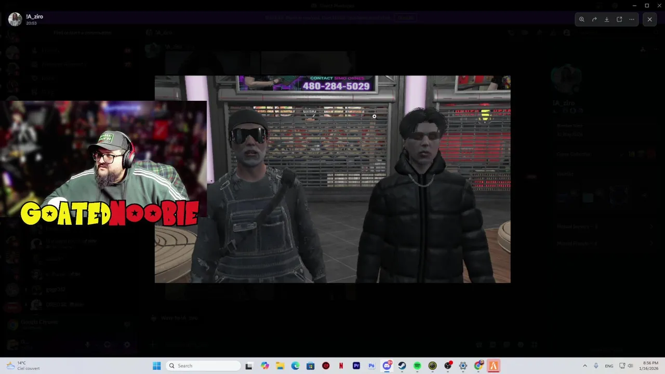Download the image with the save icon

(607, 19)
